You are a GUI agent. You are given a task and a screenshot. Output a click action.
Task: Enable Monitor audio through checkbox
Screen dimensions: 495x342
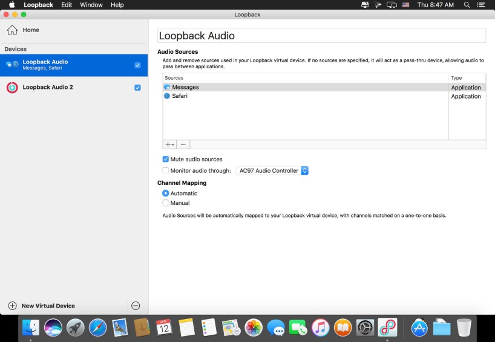tap(165, 171)
